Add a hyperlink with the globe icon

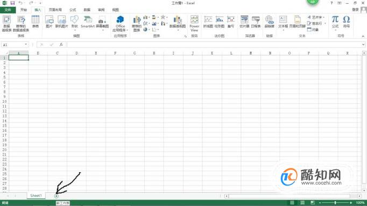(269, 22)
